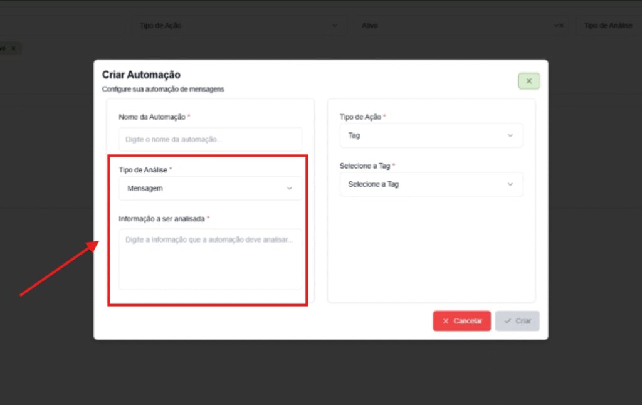Click the Criar Automação dialog title
Screen dimensions: 642x405
141,75
